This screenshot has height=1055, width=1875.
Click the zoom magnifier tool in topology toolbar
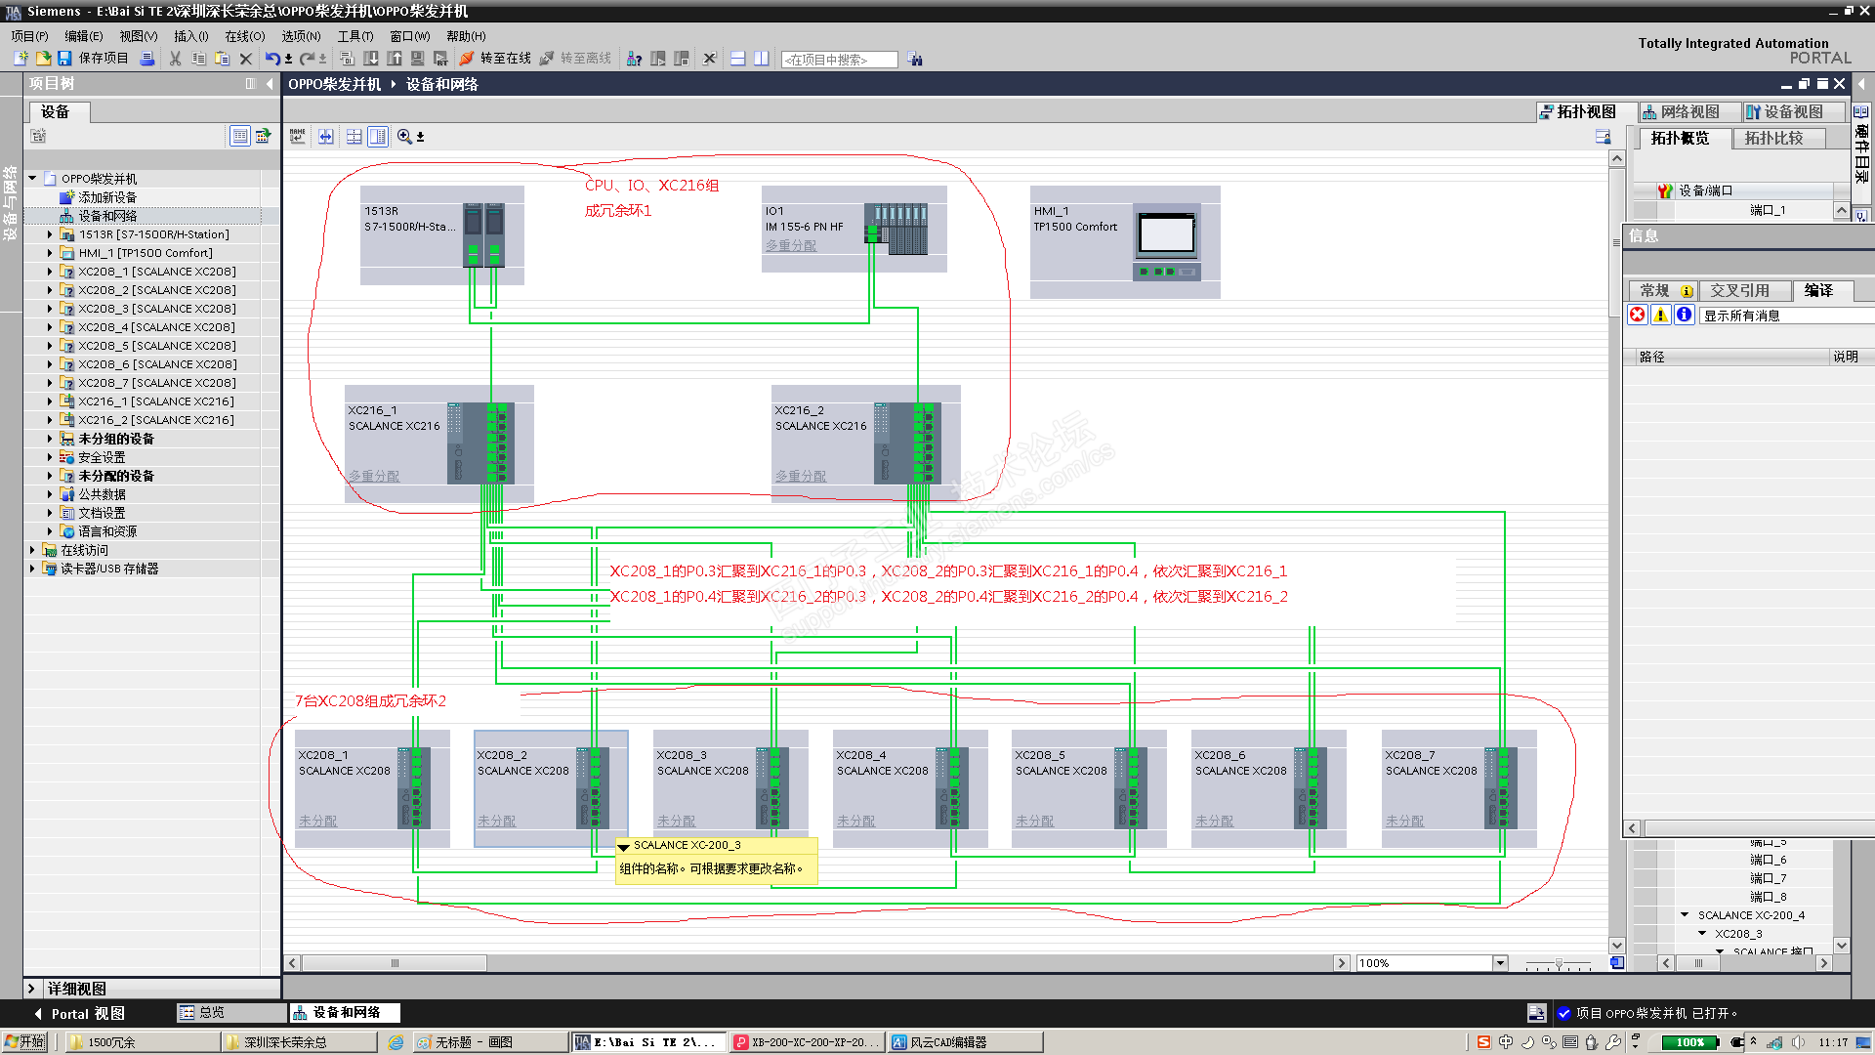tap(404, 137)
